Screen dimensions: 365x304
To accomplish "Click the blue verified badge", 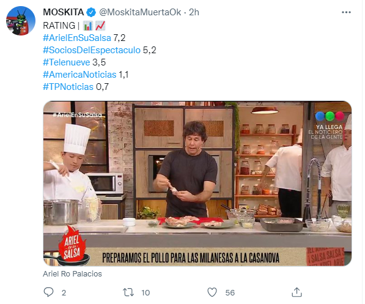I will click(x=91, y=12).
